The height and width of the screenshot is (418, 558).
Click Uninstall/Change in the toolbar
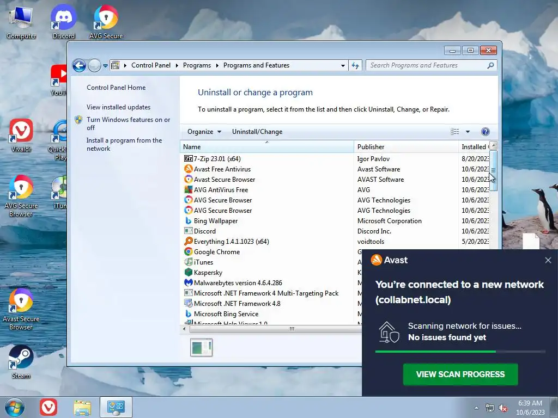pos(257,132)
